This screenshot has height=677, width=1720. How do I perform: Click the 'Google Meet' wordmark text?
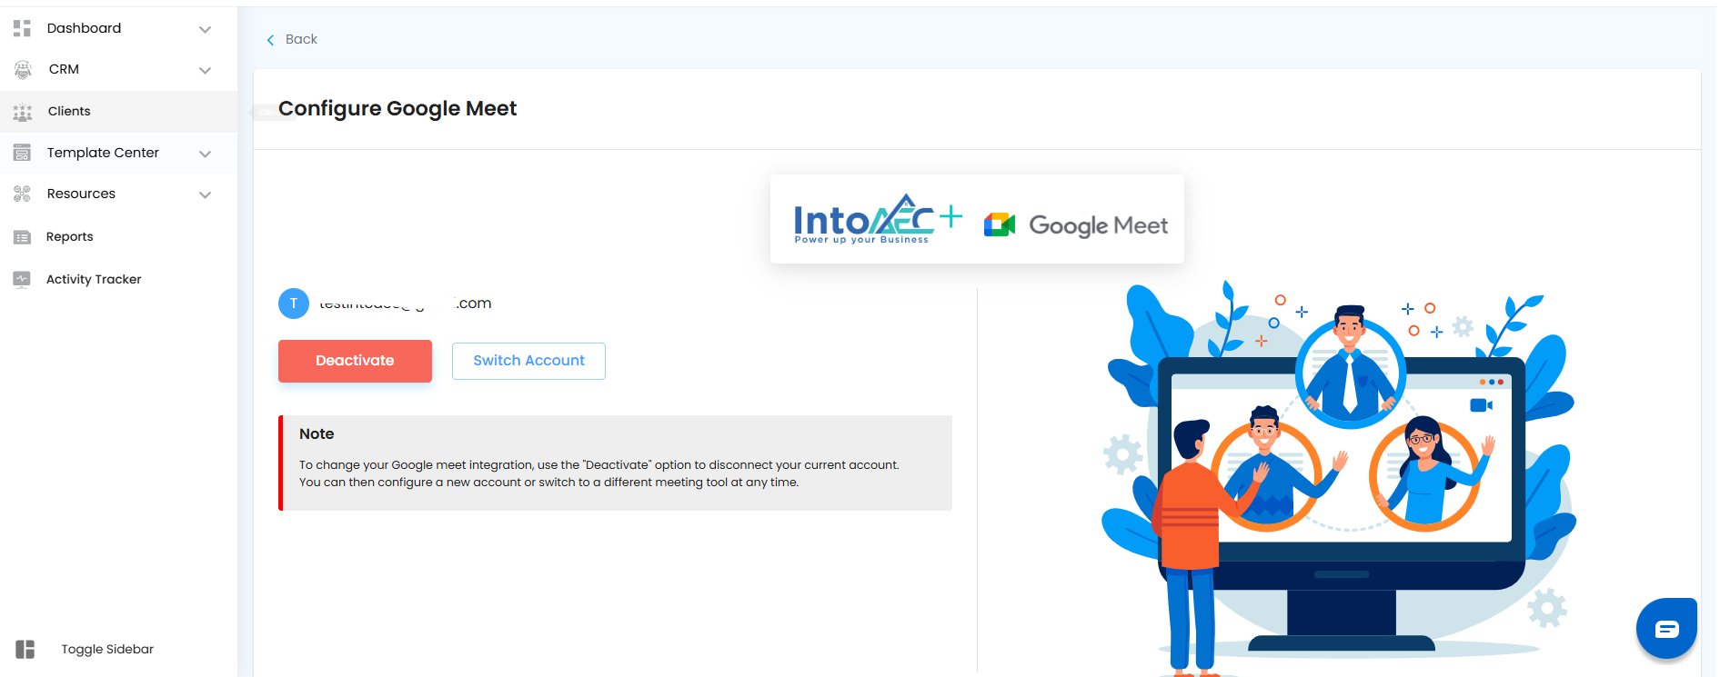(x=1098, y=225)
